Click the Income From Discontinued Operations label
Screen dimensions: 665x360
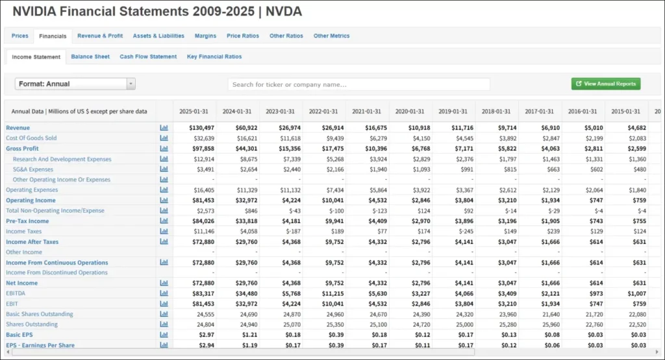(57, 272)
